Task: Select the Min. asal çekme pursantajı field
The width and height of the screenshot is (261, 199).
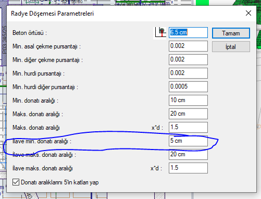Action: point(188,46)
